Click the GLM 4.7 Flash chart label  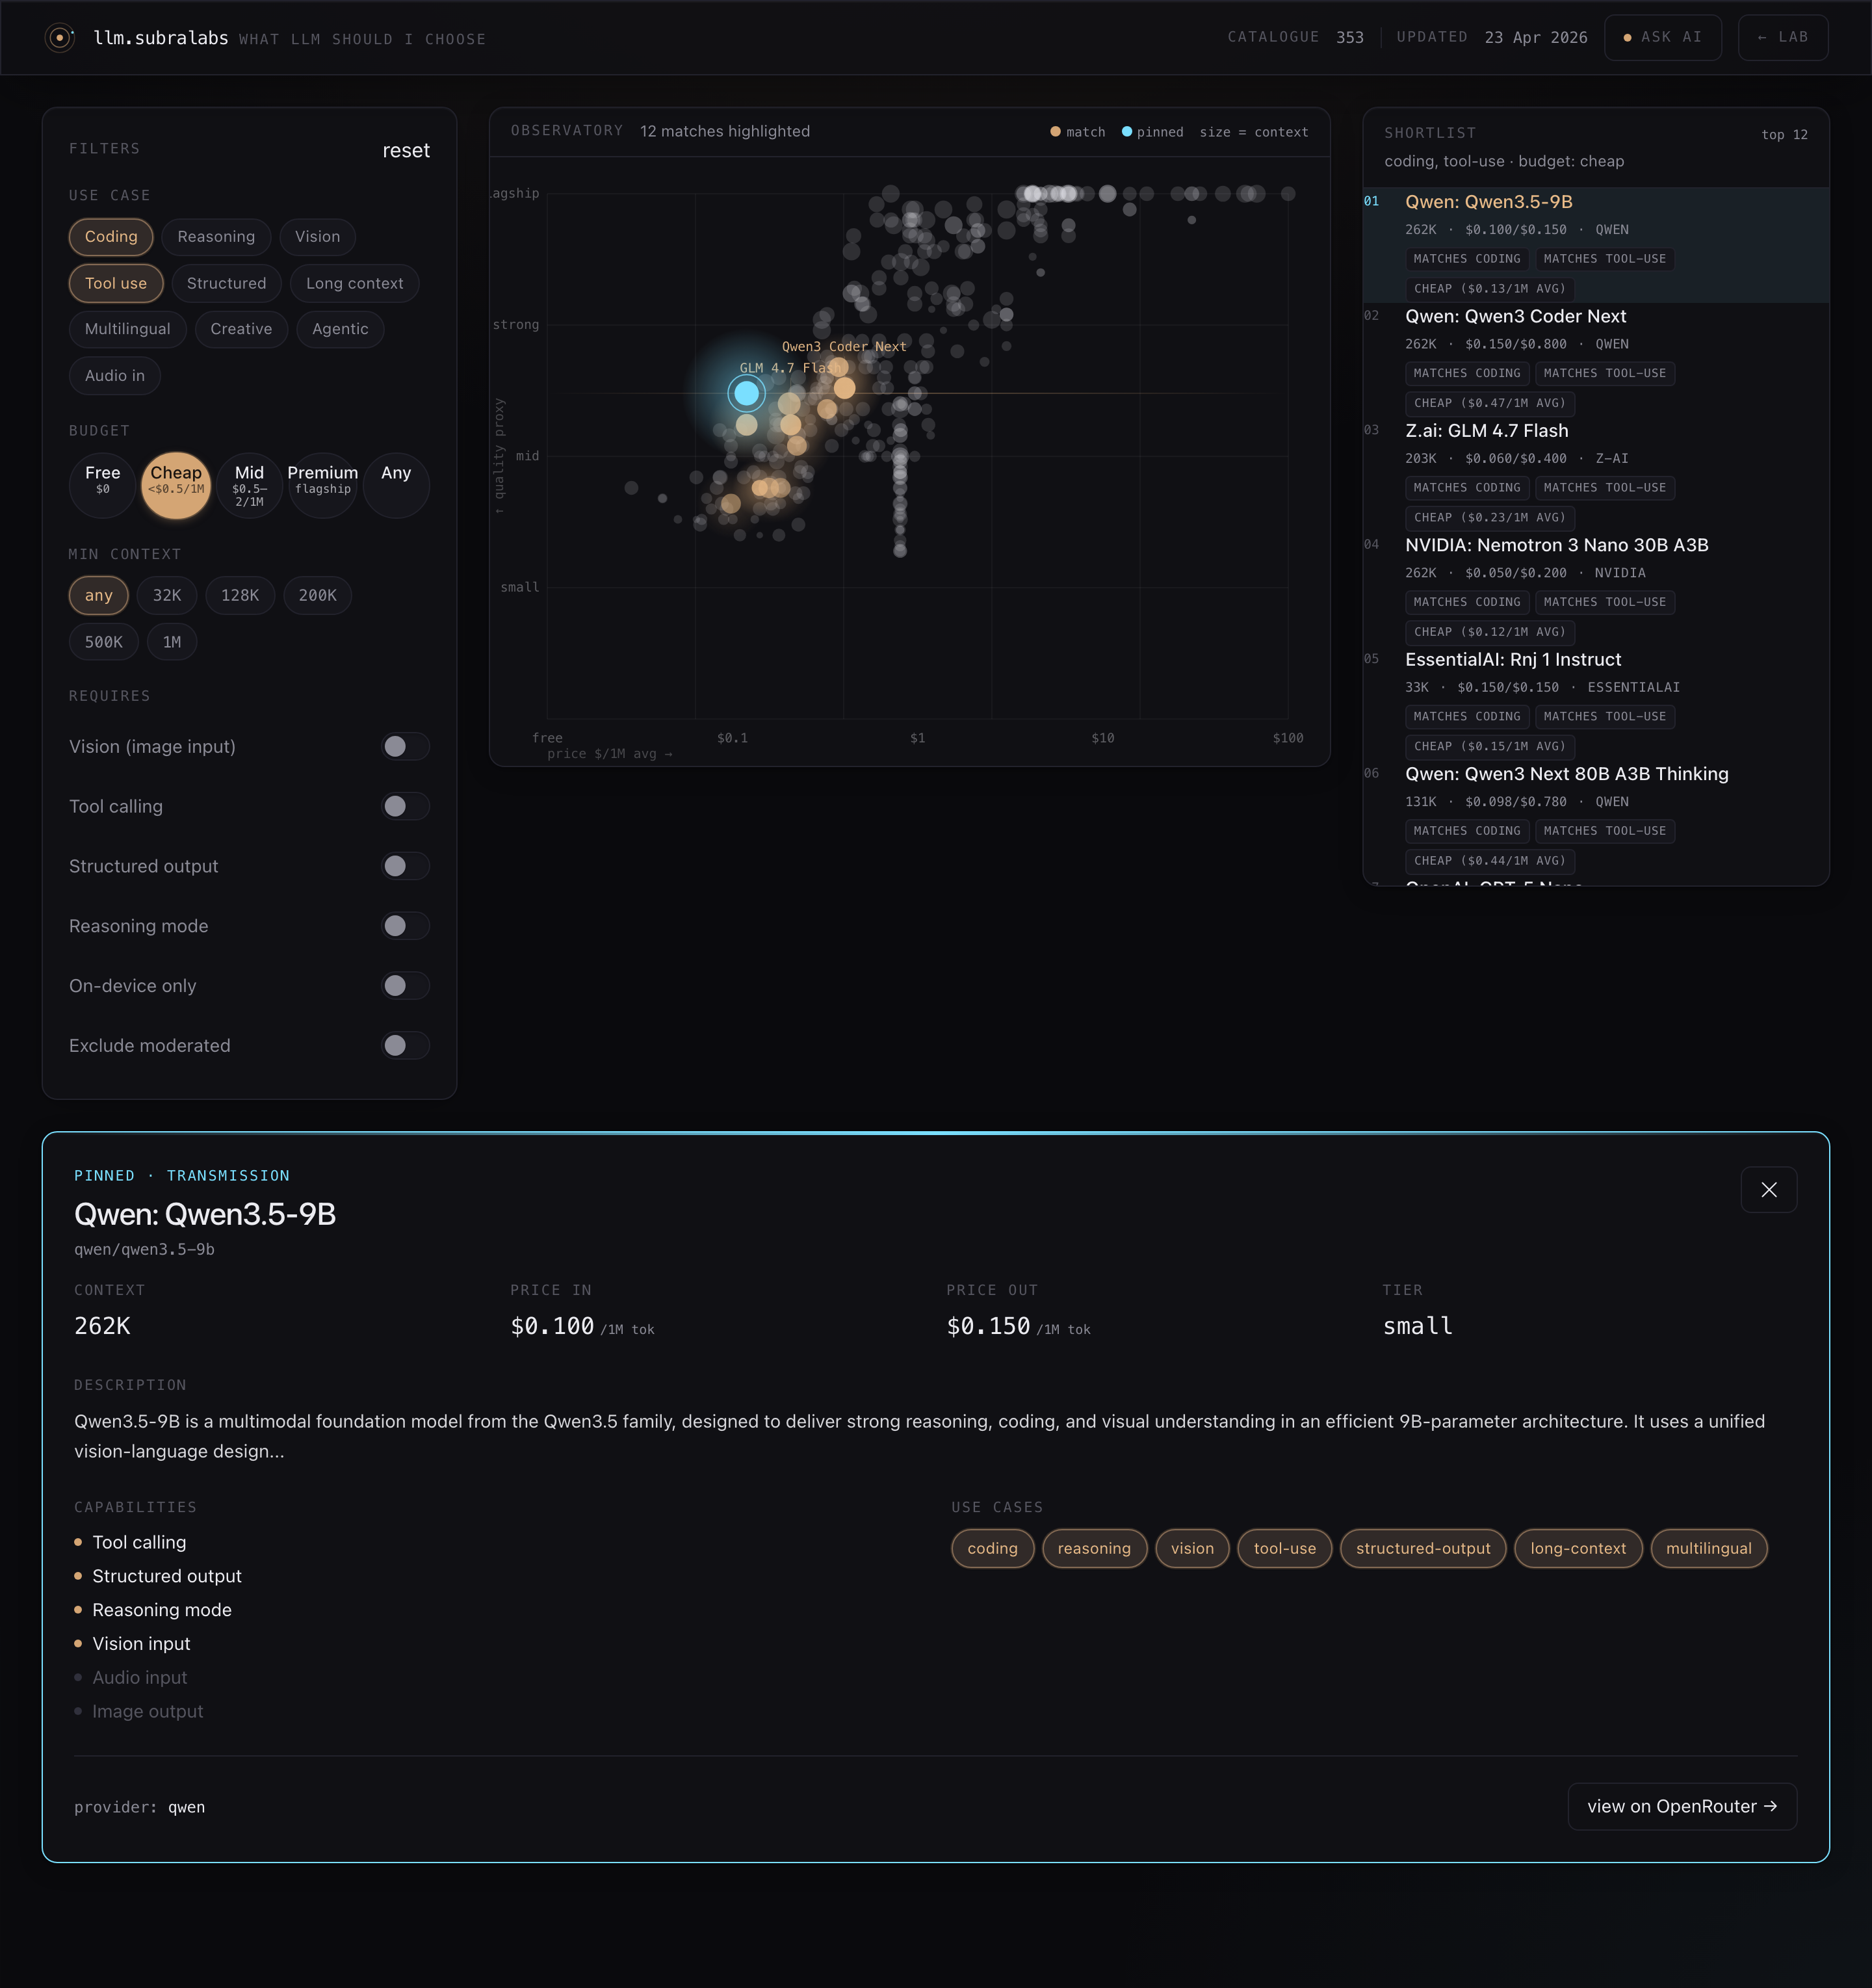792,368
